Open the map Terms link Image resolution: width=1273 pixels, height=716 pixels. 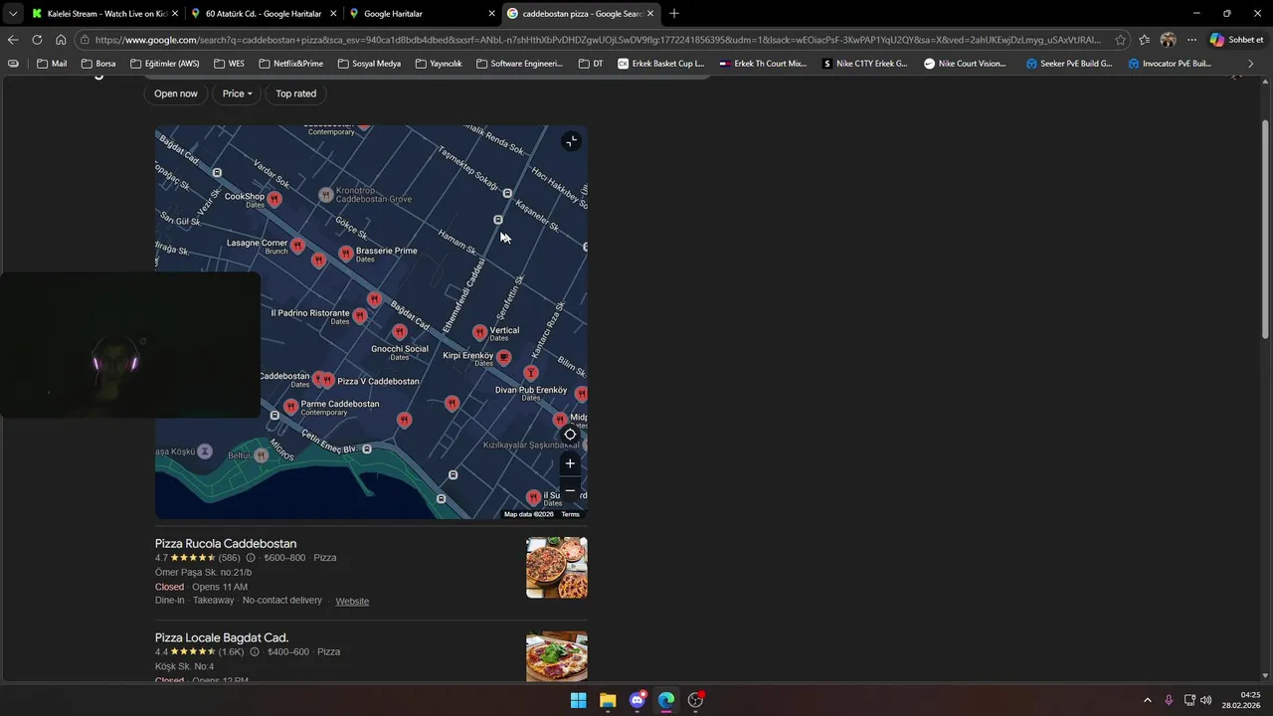[570, 514]
